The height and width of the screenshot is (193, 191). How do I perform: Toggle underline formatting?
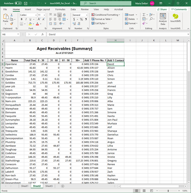[x=30, y=19]
